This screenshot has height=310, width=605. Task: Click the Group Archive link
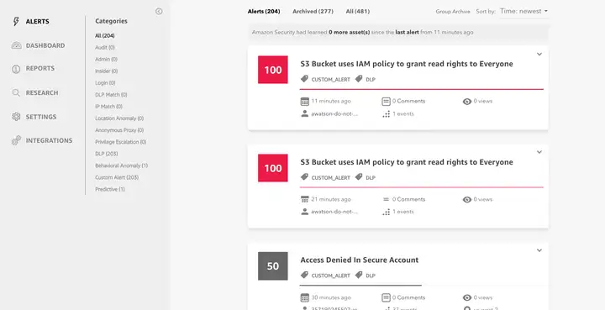click(453, 12)
